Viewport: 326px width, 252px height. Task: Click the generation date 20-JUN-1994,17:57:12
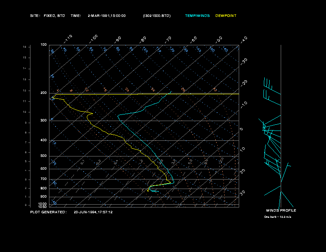(x=93, y=212)
